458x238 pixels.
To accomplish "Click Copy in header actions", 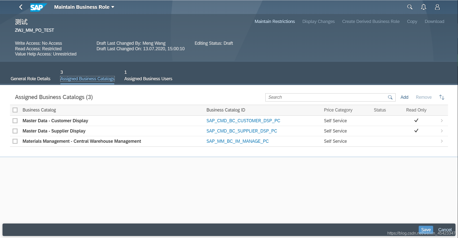I will pyautogui.click(x=412, y=21).
